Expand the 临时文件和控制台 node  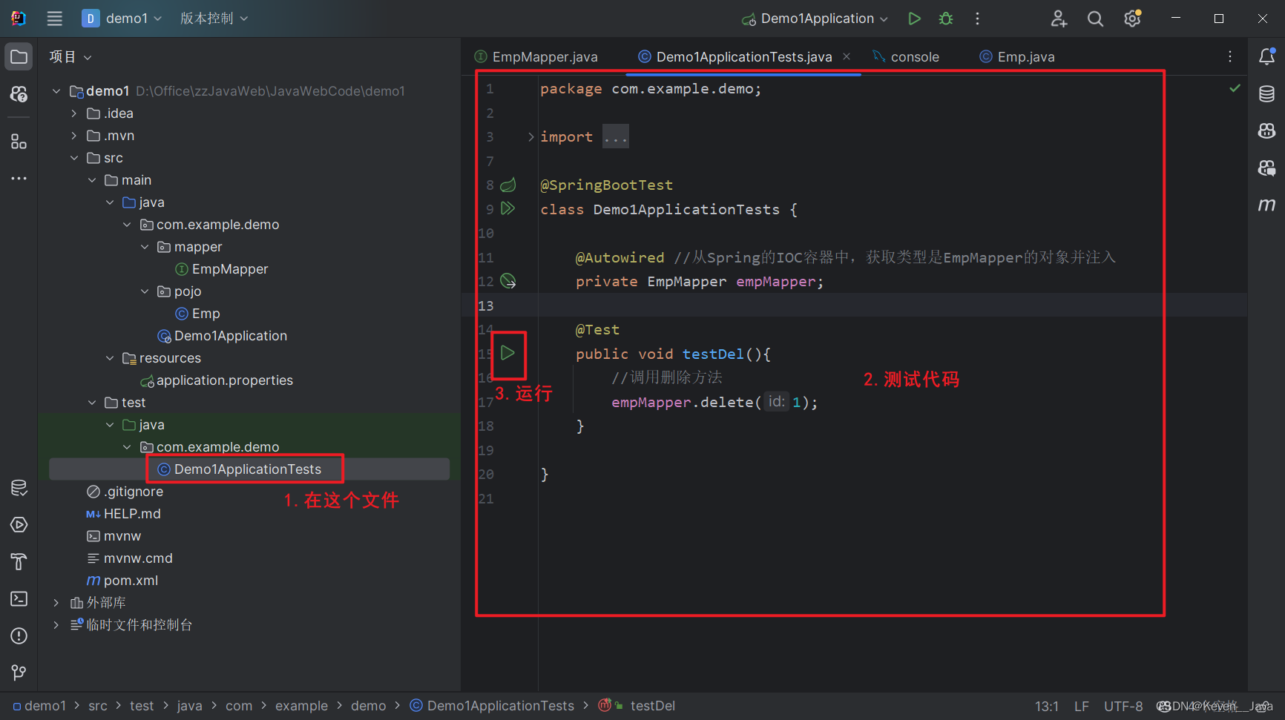coord(56,625)
